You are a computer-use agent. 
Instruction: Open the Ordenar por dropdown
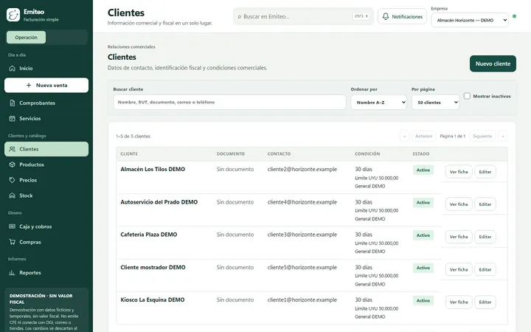(378, 103)
